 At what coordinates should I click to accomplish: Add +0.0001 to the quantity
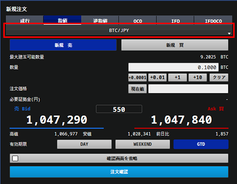click(x=137, y=78)
